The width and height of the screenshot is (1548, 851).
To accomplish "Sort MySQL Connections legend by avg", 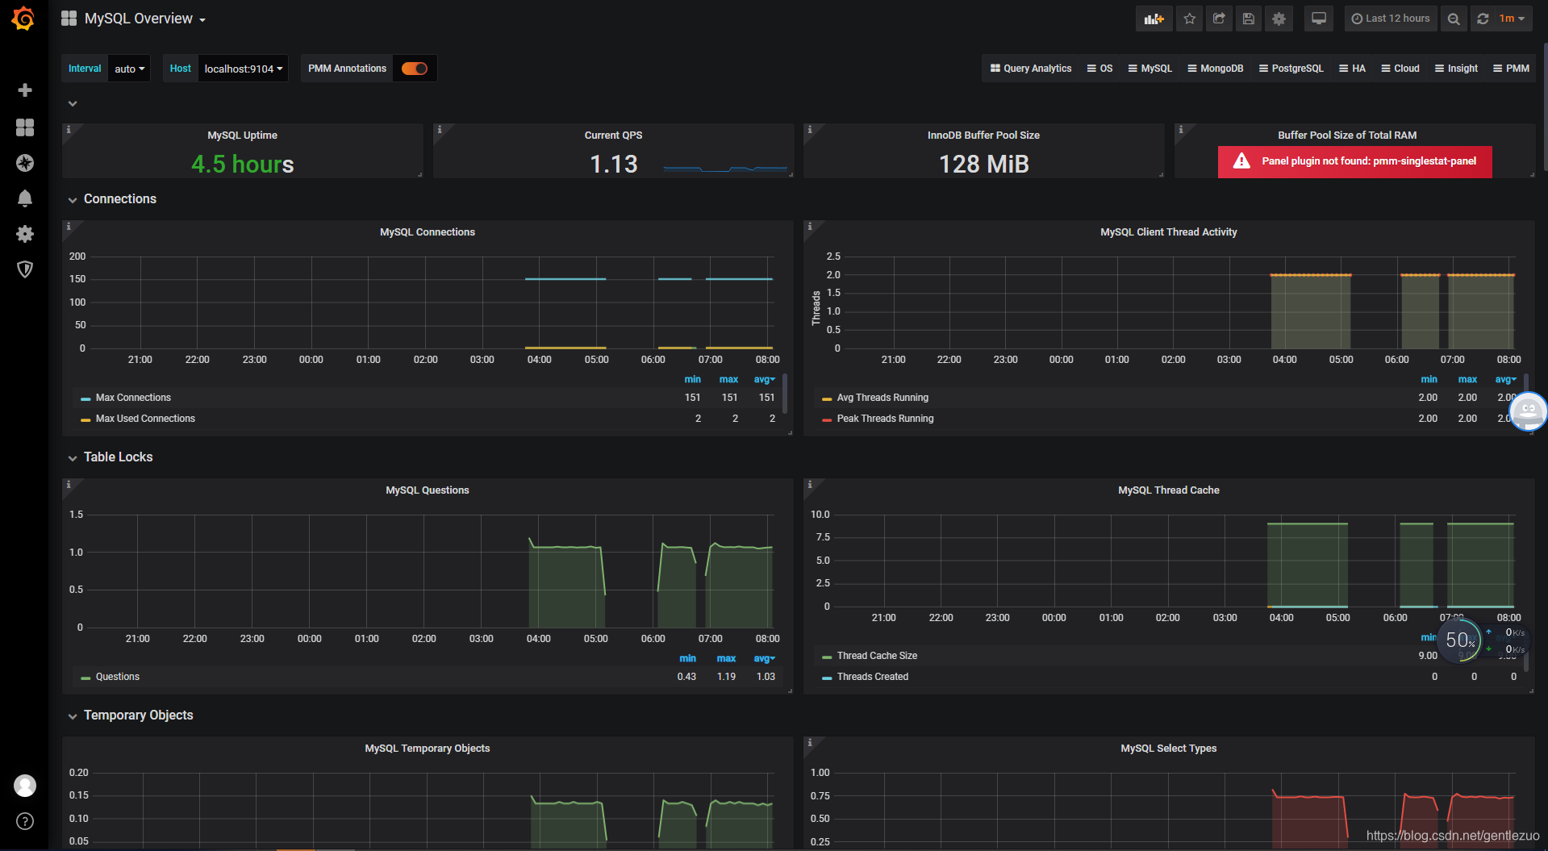I will coord(764,379).
